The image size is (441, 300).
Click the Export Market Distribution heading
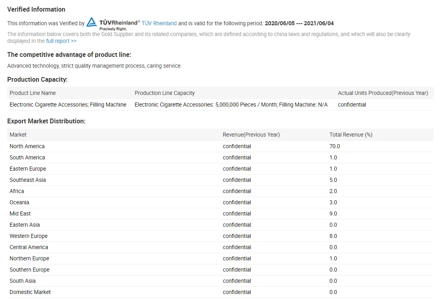[x=46, y=121]
